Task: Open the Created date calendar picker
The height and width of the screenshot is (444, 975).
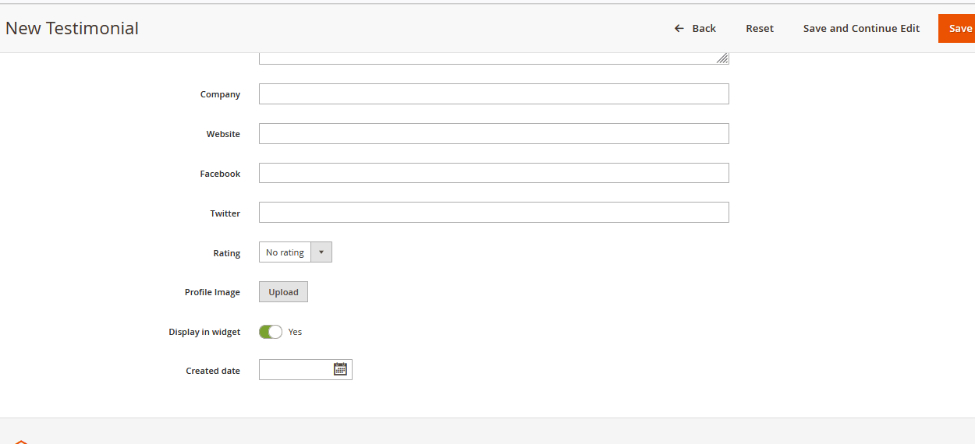Action: pos(340,369)
